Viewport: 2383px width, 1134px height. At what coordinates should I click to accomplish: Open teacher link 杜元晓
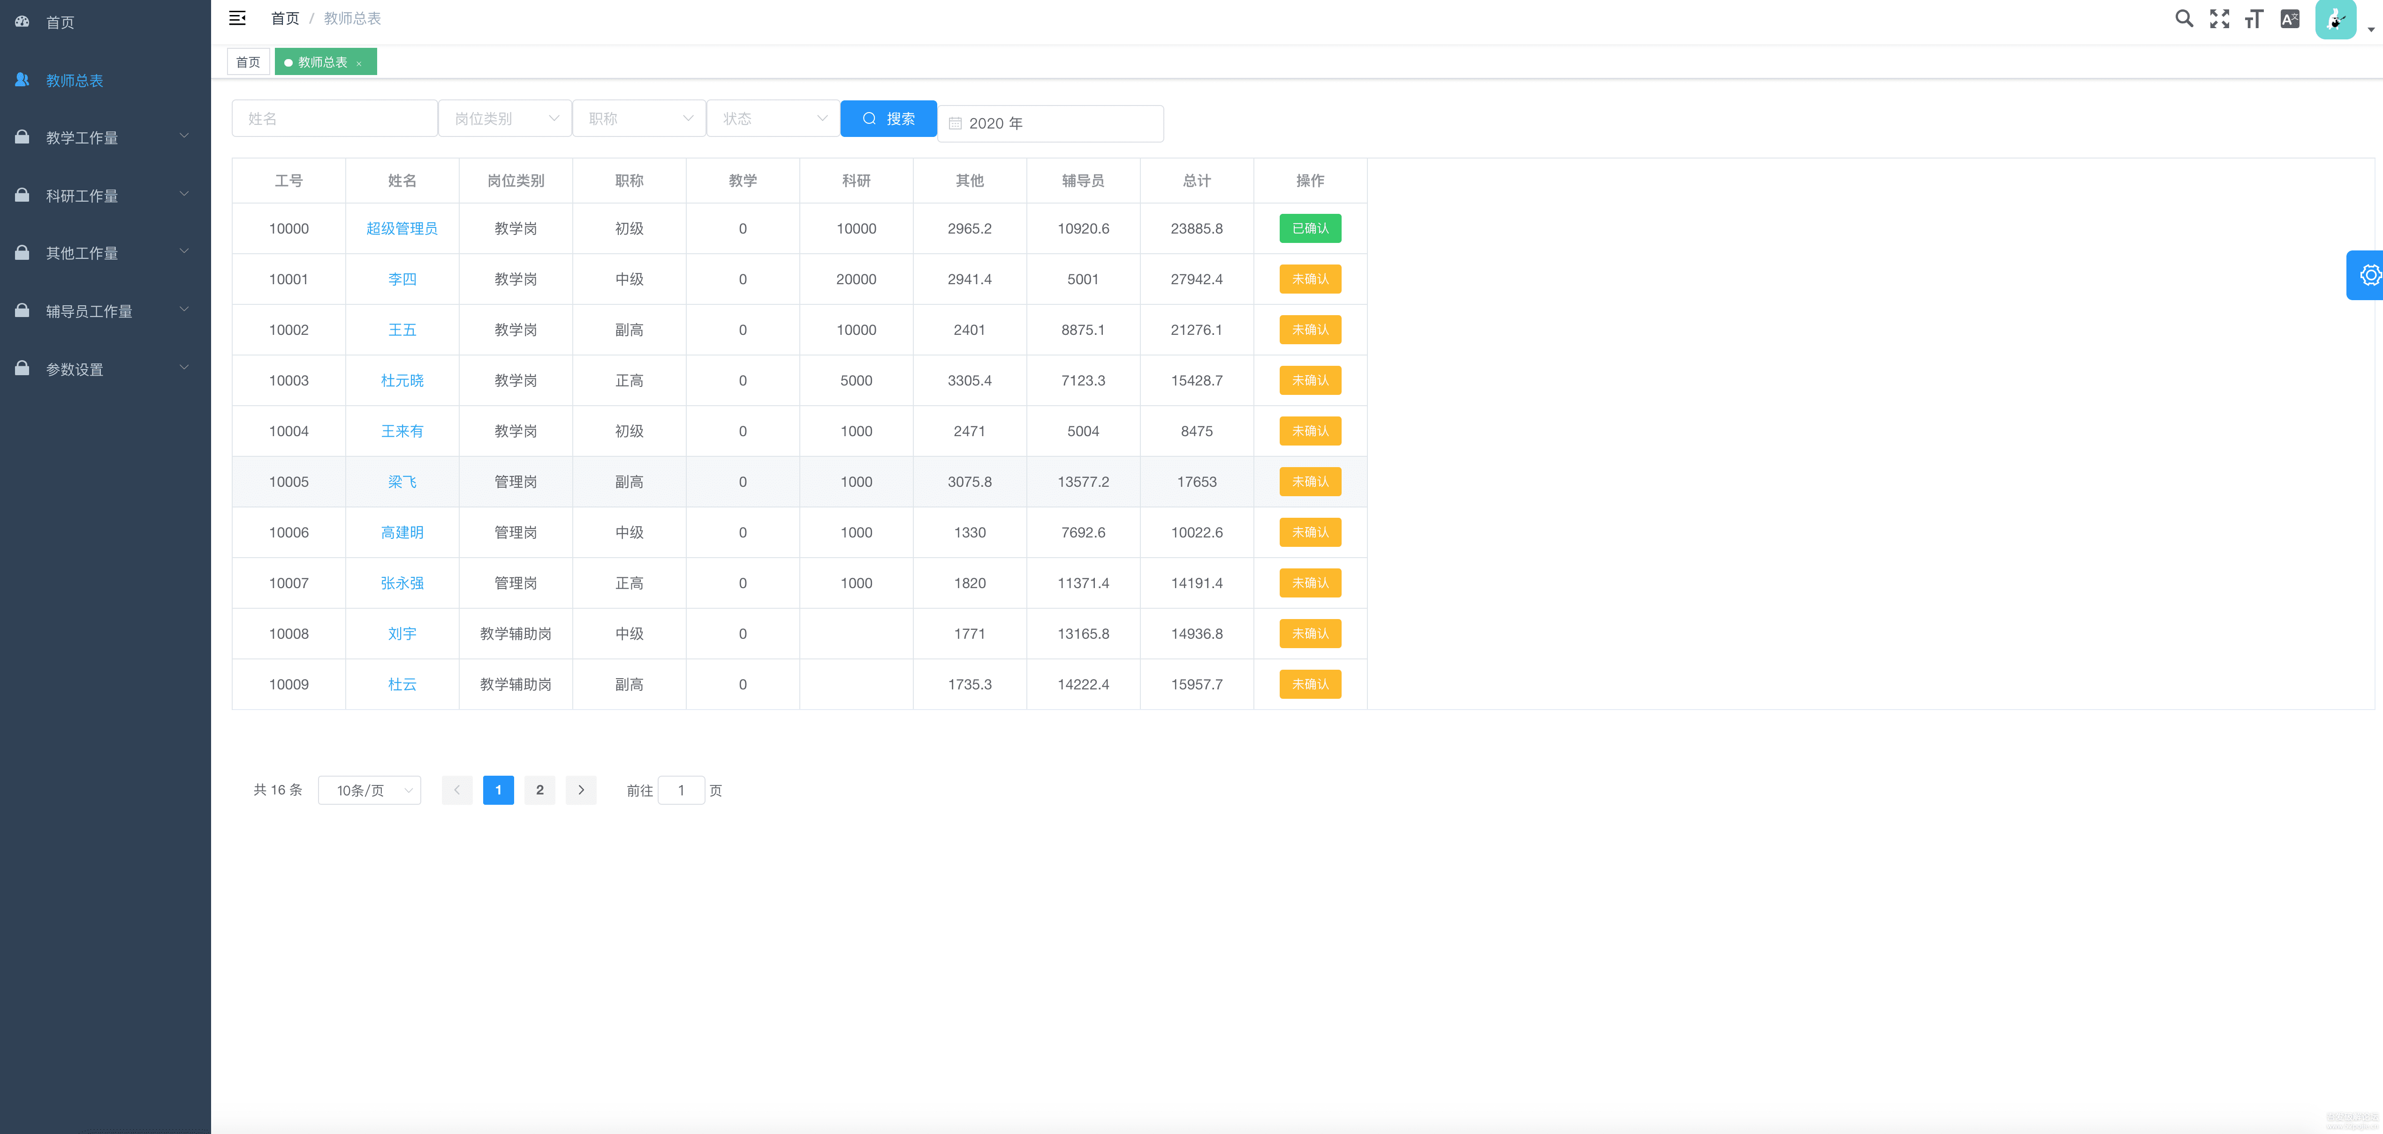pyautogui.click(x=402, y=380)
